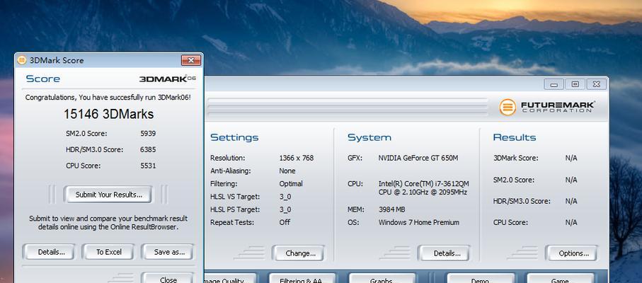The image size is (642, 283).
Task: Launch the Game button
Action: click(x=560, y=279)
